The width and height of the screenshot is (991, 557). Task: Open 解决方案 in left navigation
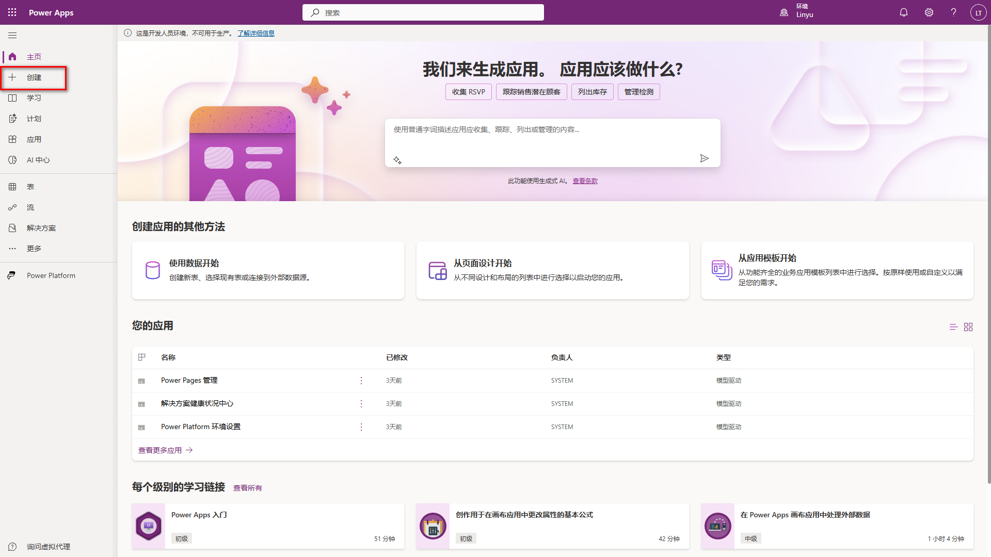[41, 228]
